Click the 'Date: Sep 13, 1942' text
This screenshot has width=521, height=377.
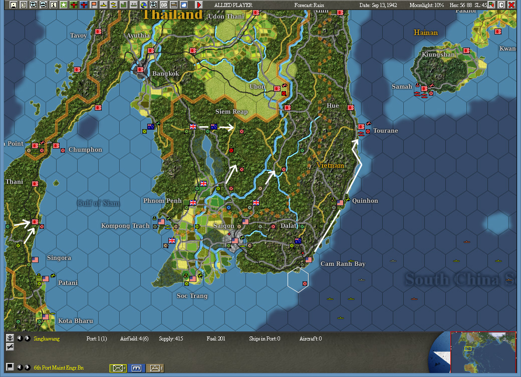tap(378, 5)
